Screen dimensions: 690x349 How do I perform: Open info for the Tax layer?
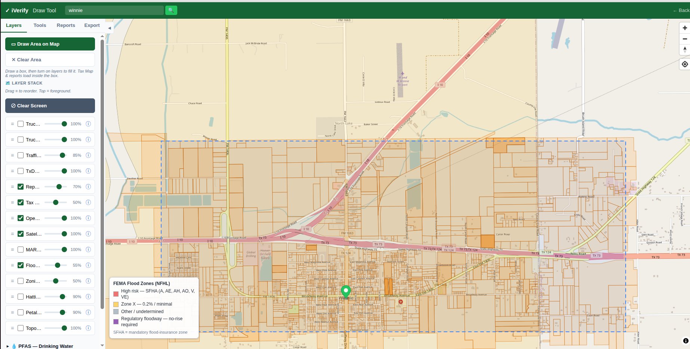88,202
